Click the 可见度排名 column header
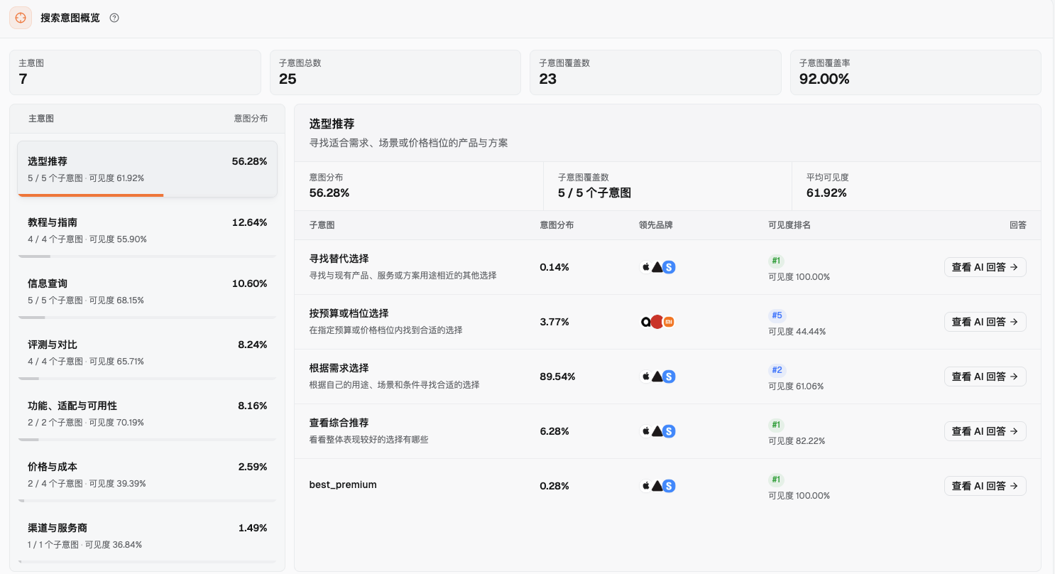The height and width of the screenshot is (574, 1055). pyautogui.click(x=789, y=225)
